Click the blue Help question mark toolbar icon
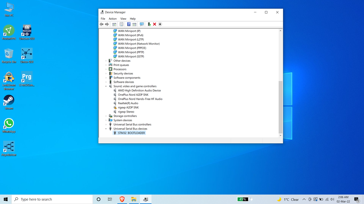This screenshot has height=204, width=364. pyautogui.click(x=129, y=24)
